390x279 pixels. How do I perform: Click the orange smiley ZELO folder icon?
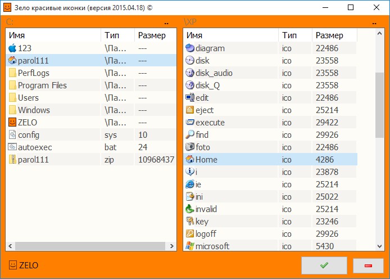tap(12, 122)
